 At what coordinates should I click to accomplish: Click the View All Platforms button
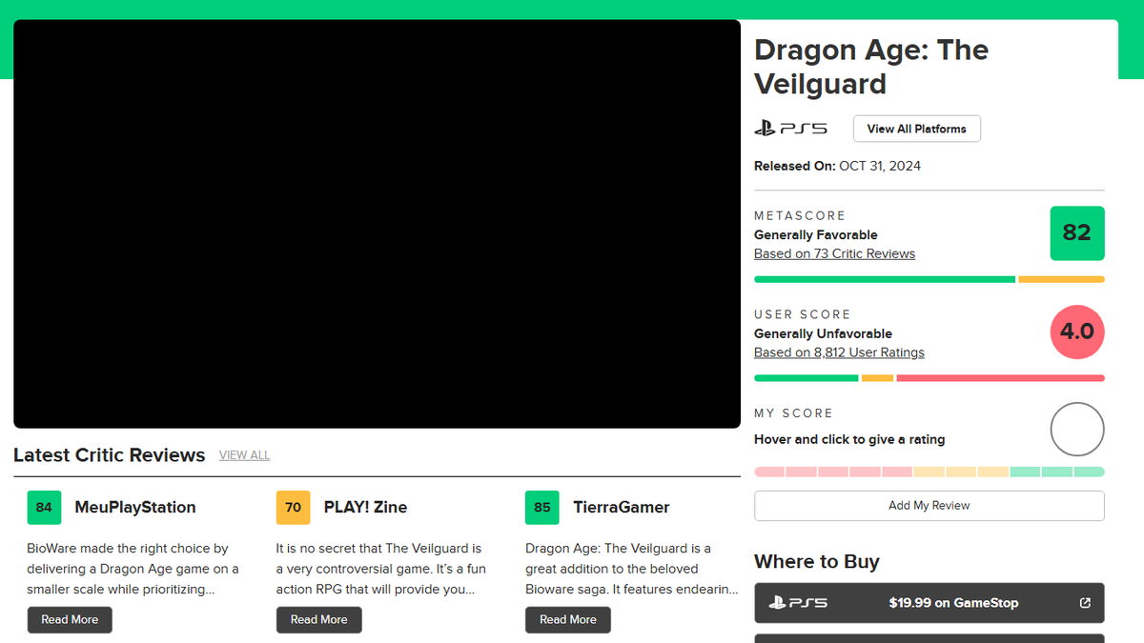click(916, 129)
